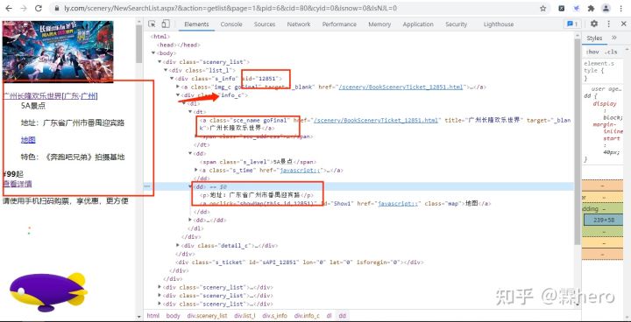Click the Chimelong attraction thumbnail image
This screenshot has width=631, height=322.
tap(58, 52)
